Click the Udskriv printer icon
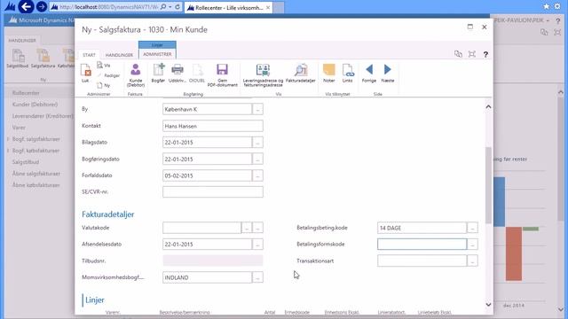568x319 pixels. click(177, 73)
